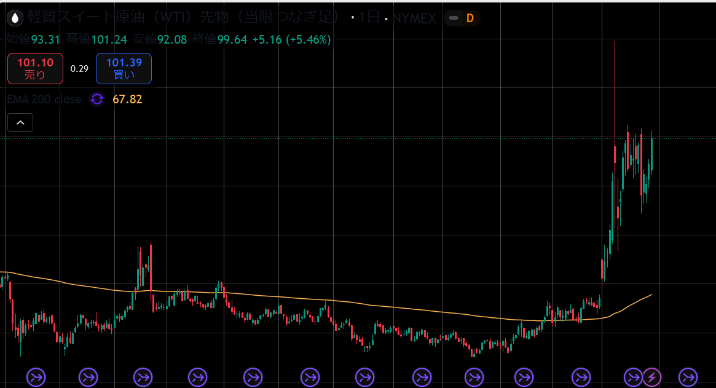716x388 pixels.
Task: Click the orange D delayed-data badge
Action: (470, 18)
